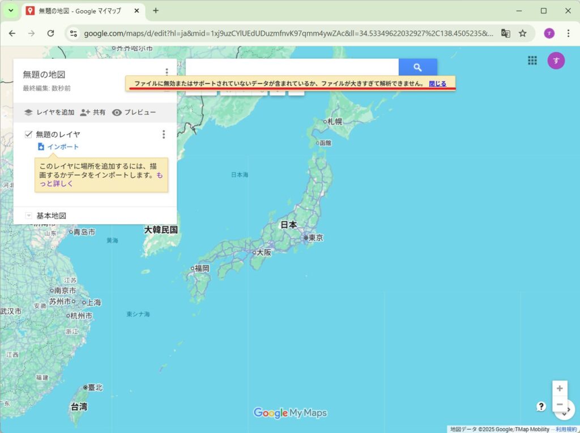Click the browser address bar URL

coord(288,33)
